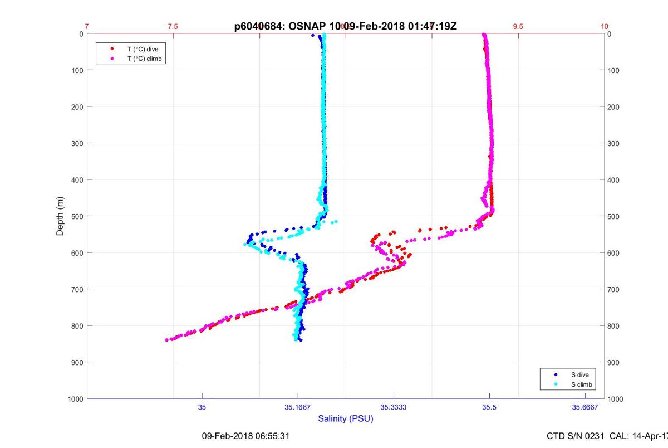Click the left depth axis tick 600

[77, 252]
